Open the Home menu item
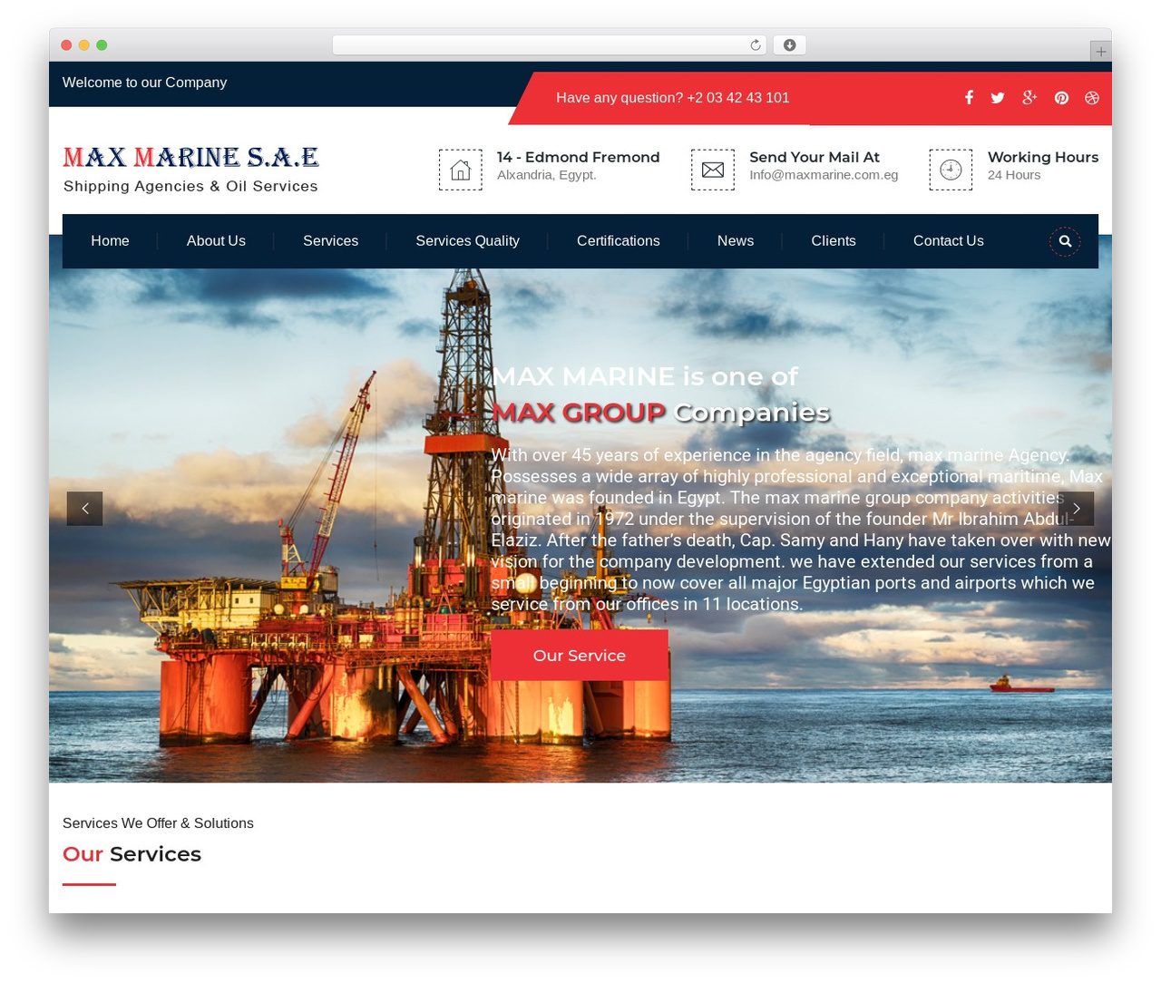1161x983 pixels. (x=110, y=241)
